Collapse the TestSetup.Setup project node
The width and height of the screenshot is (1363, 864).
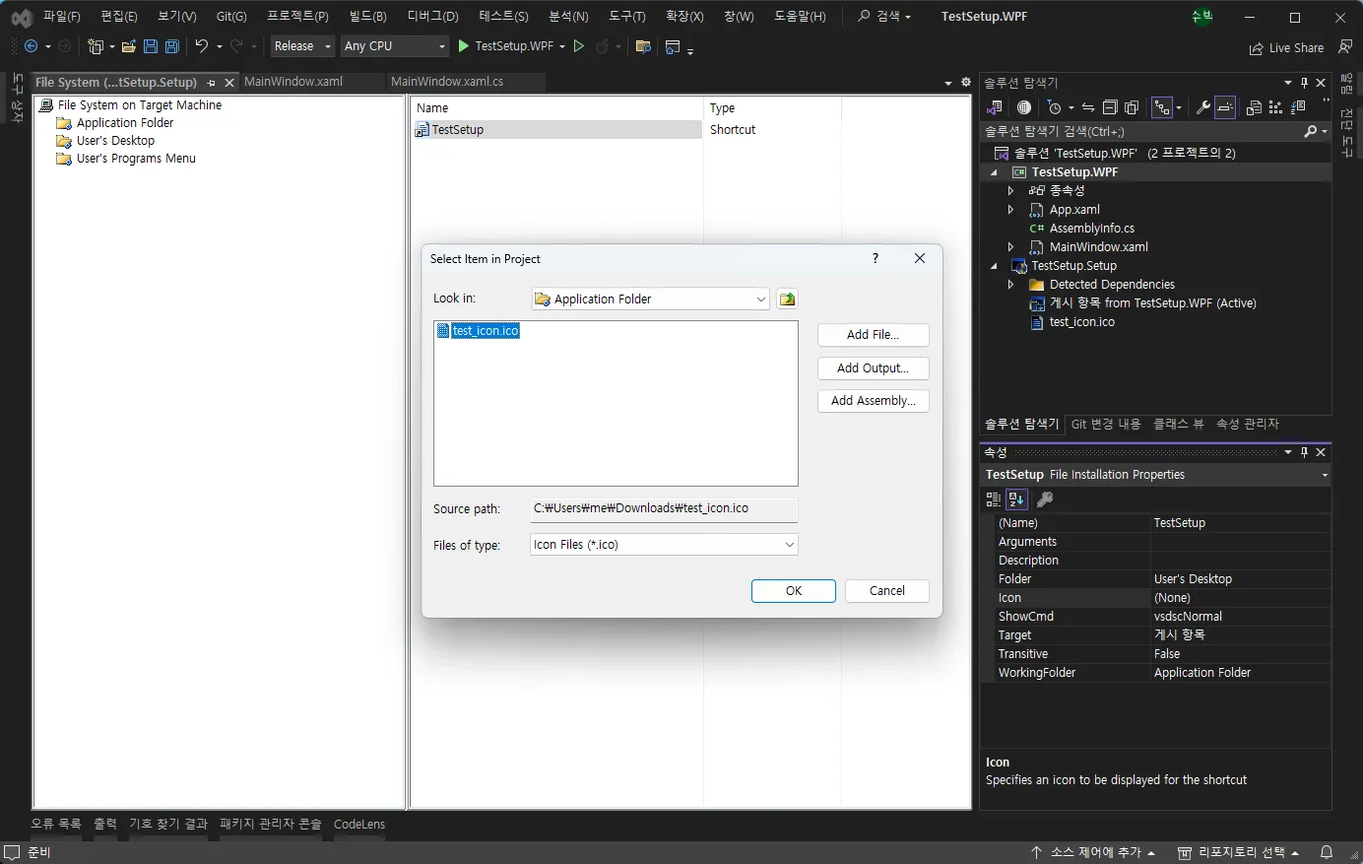click(994, 266)
